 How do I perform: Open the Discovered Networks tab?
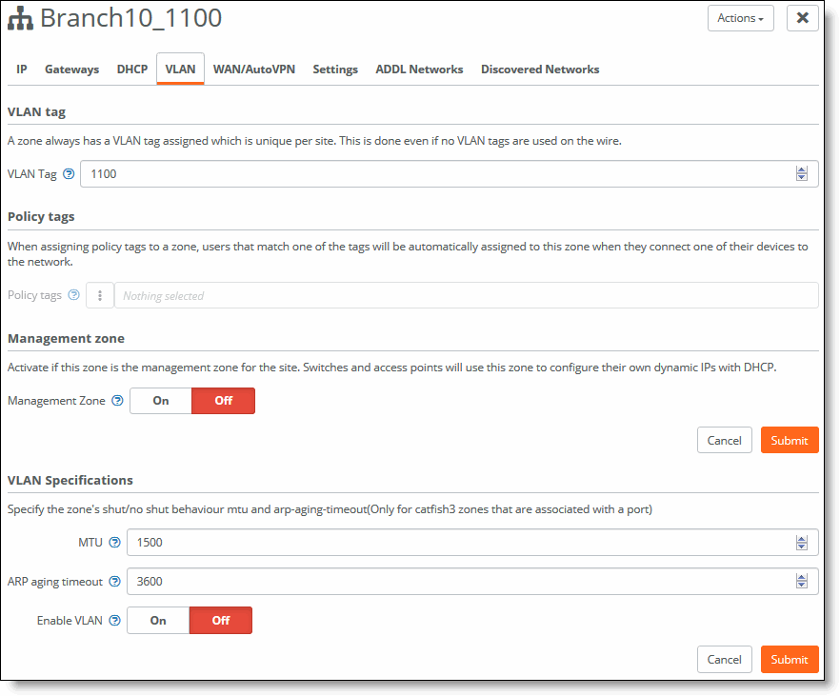click(539, 70)
